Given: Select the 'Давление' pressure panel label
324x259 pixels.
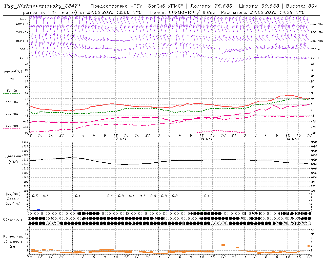Looking at the screenshot, I should pyautogui.click(x=13, y=156).
